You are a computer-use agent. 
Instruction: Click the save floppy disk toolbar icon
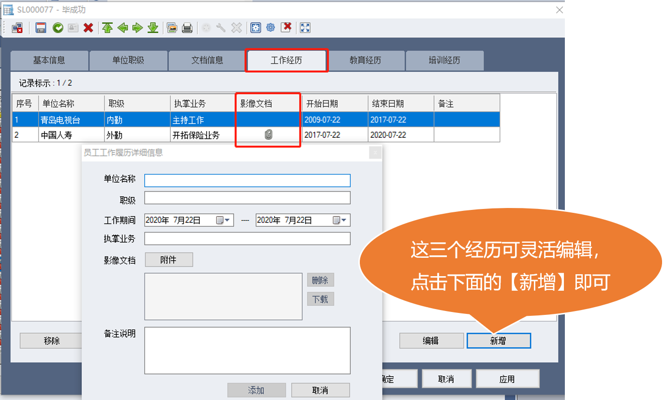pyautogui.click(x=41, y=28)
